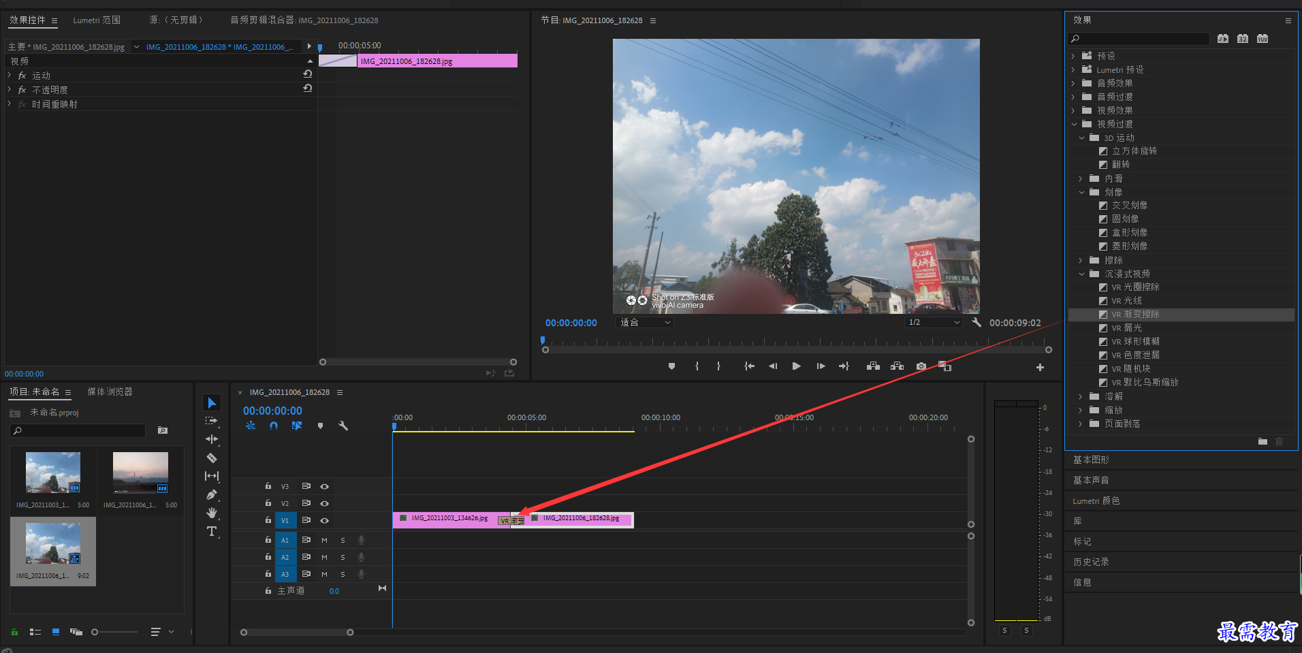1302x653 pixels.
Task: Expand the 视频效果 folder
Action: (x=1073, y=110)
